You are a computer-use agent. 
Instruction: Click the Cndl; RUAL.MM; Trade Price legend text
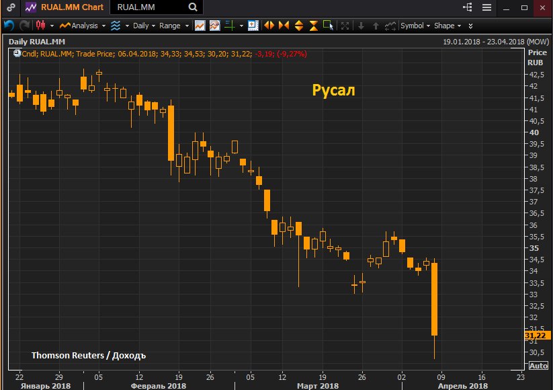coord(68,54)
